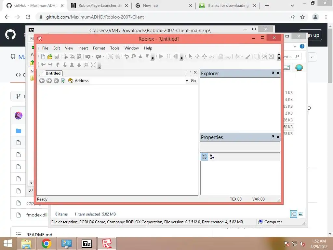The image size is (333, 250).
Task: Close the Properties panel
Action: (x=278, y=137)
